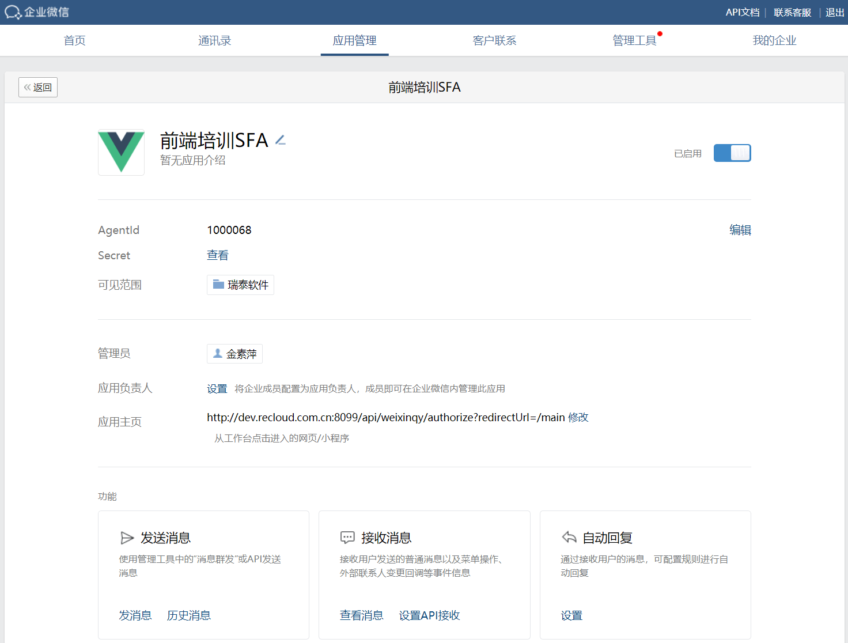This screenshot has width=848, height=643.
Task: Click 查看 to view the Secret
Action: coord(218,255)
